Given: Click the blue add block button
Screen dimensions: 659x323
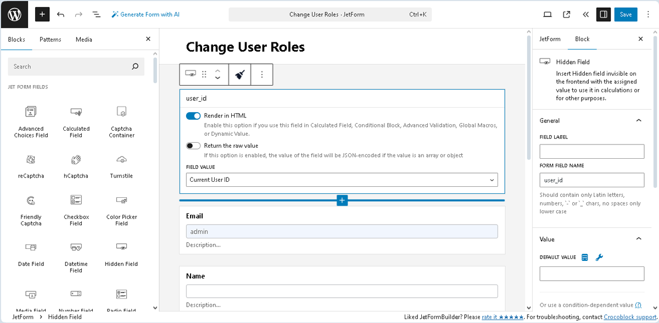Looking at the screenshot, I should click(342, 201).
